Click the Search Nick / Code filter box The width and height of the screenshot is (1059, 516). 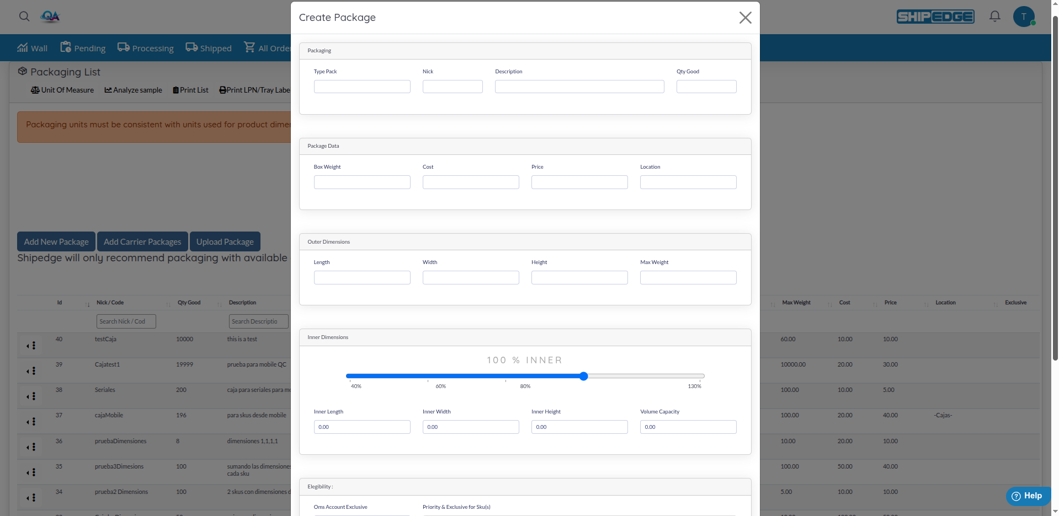(126, 321)
